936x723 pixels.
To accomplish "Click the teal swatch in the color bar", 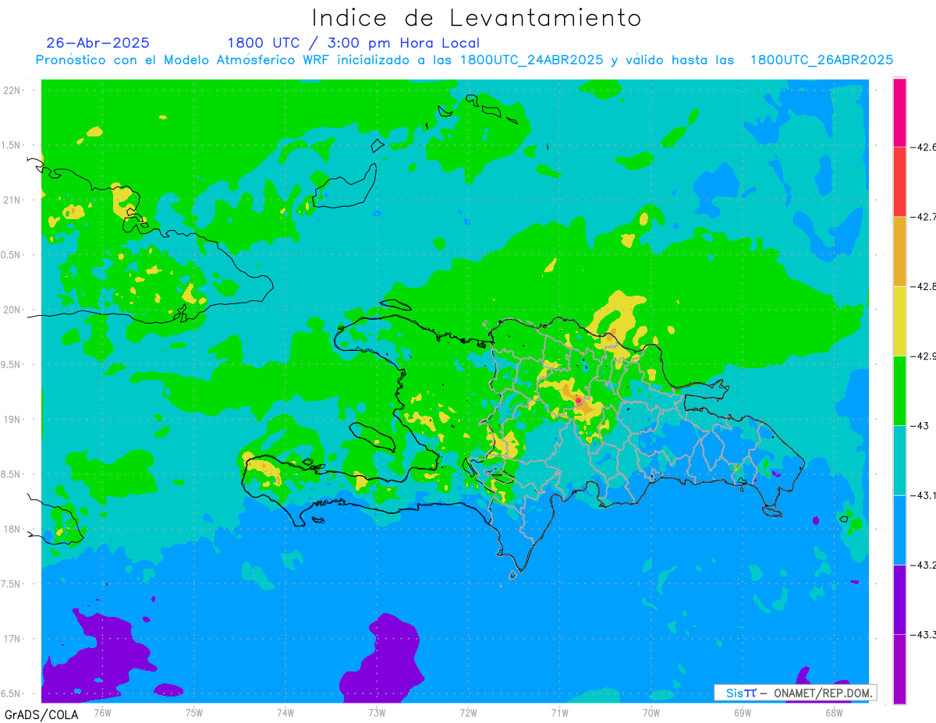I will pyautogui.click(x=899, y=460).
